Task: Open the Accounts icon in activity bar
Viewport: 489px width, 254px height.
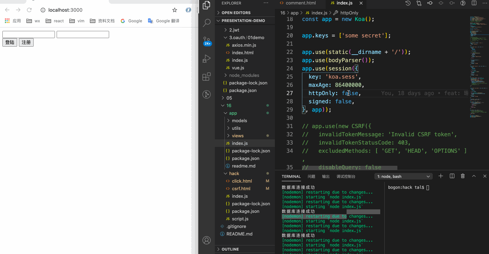Action: coord(207,240)
